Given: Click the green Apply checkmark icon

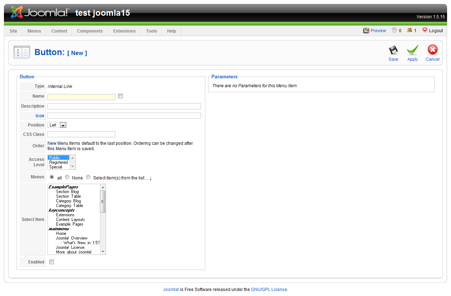Looking at the screenshot, I should [412, 50].
